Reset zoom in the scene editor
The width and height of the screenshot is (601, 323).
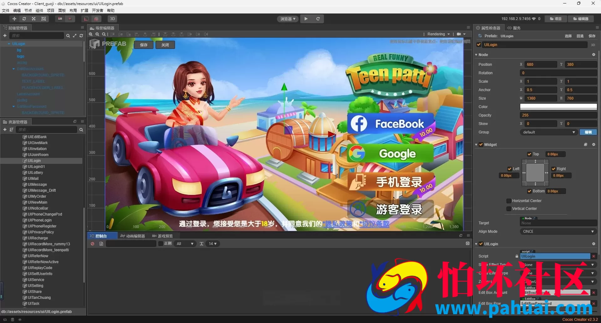point(104,34)
